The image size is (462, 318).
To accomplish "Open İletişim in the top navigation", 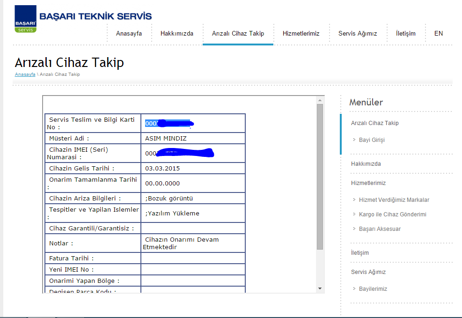I will pyautogui.click(x=406, y=34).
